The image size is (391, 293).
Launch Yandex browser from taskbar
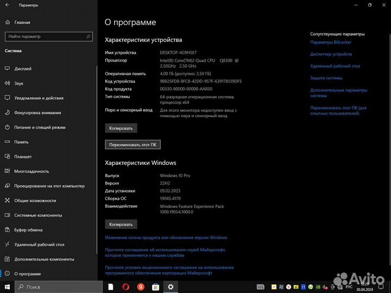(x=141, y=287)
